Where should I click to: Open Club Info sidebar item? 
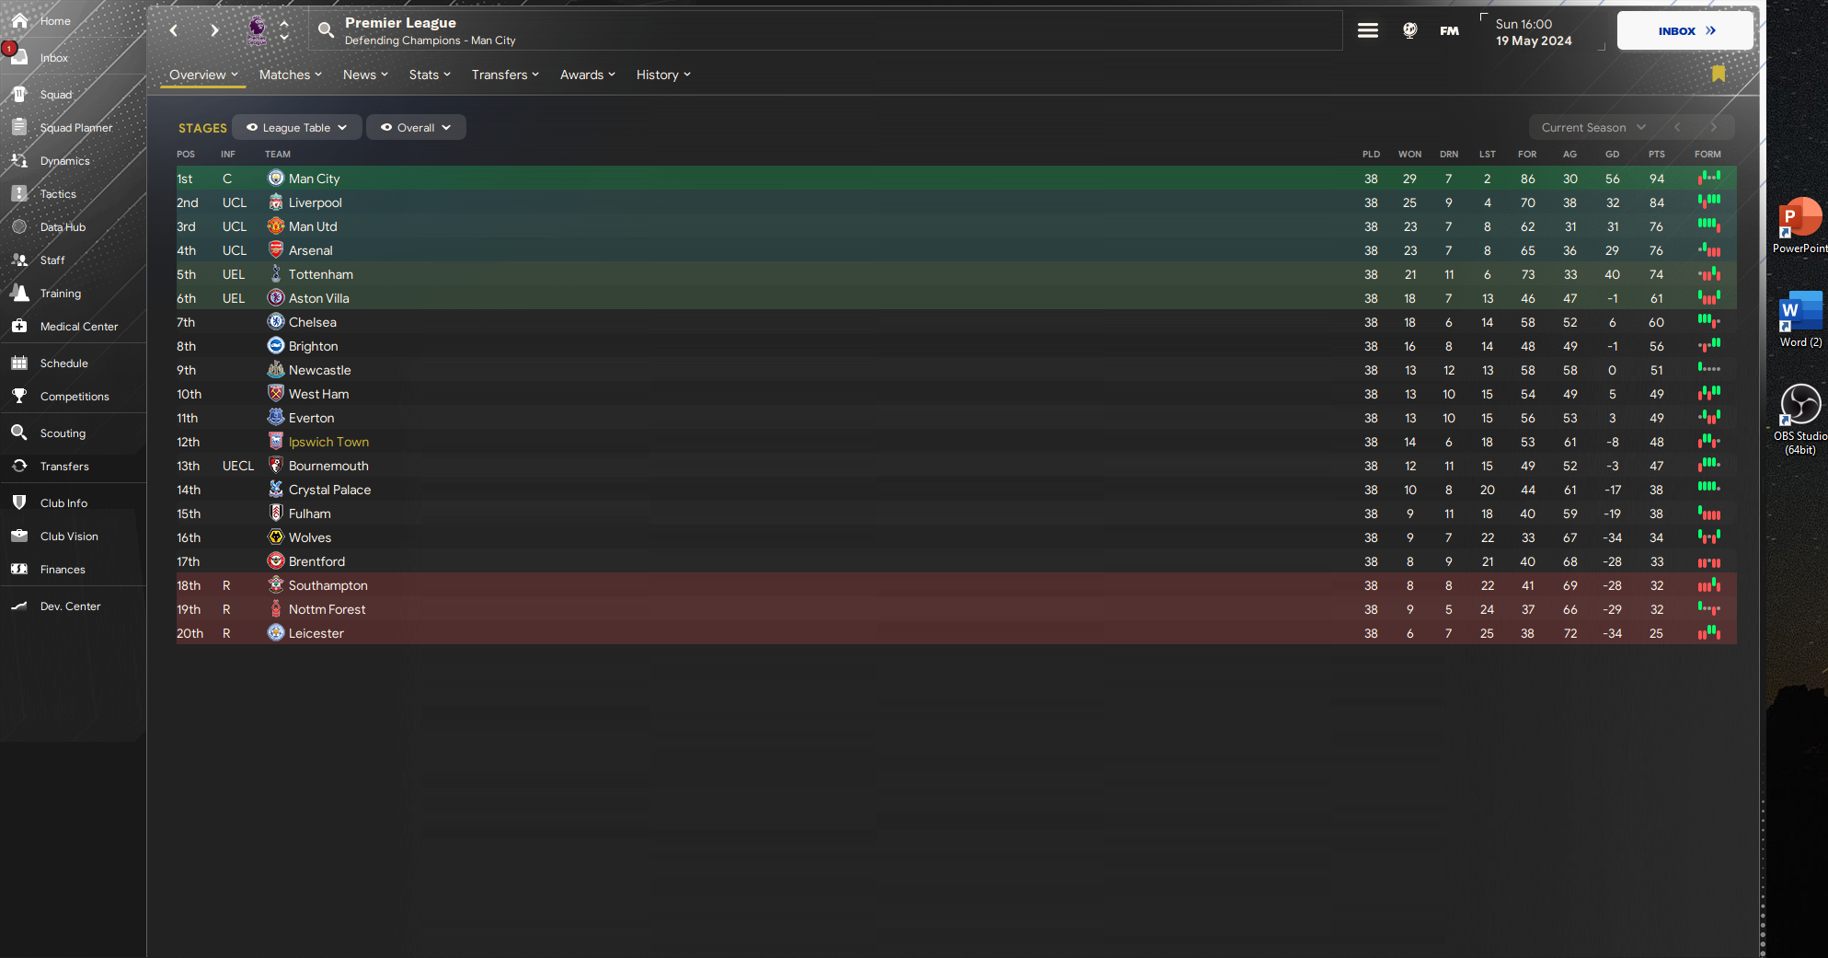coord(63,503)
